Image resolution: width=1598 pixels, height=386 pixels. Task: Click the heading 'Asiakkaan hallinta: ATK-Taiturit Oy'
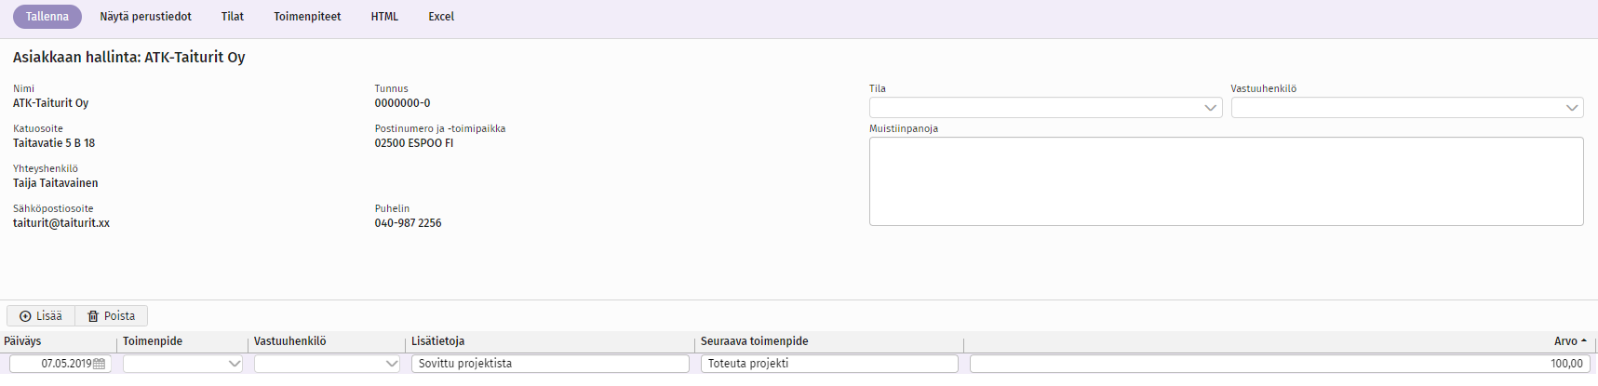129,58
